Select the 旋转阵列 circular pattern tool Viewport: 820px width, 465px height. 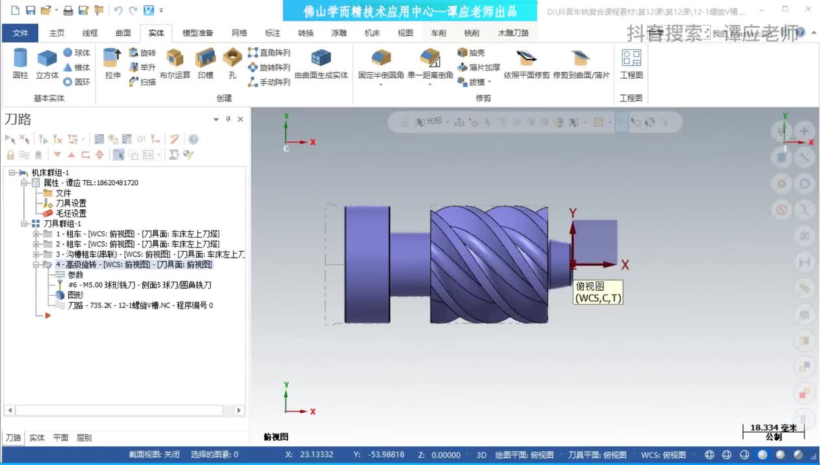[269, 67]
